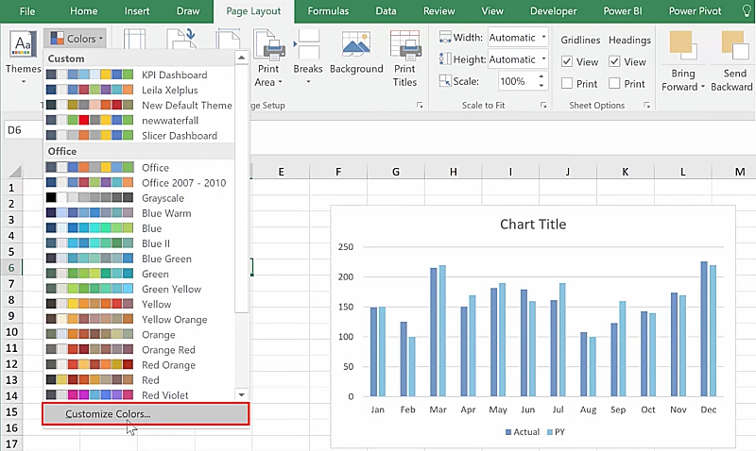
Task: Collapse the Colors dropdown button
Action: click(x=75, y=39)
